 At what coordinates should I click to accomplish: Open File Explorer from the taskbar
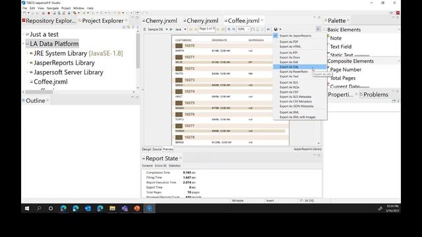pyautogui.click(x=113, y=208)
